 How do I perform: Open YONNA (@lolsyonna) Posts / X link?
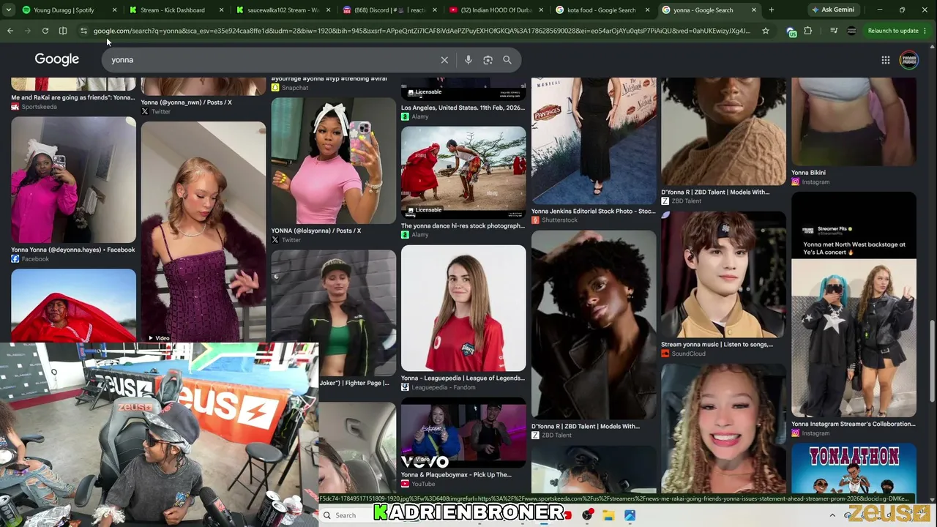pyautogui.click(x=316, y=231)
